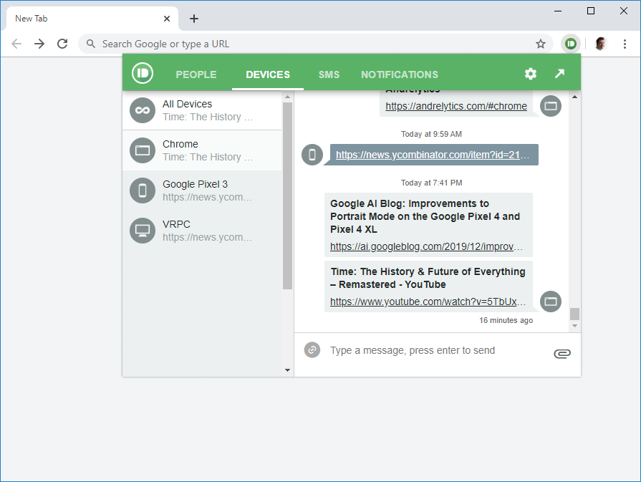Open the ai.googleblog.com link
Viewport: 641px width, 482px height.
426,246
